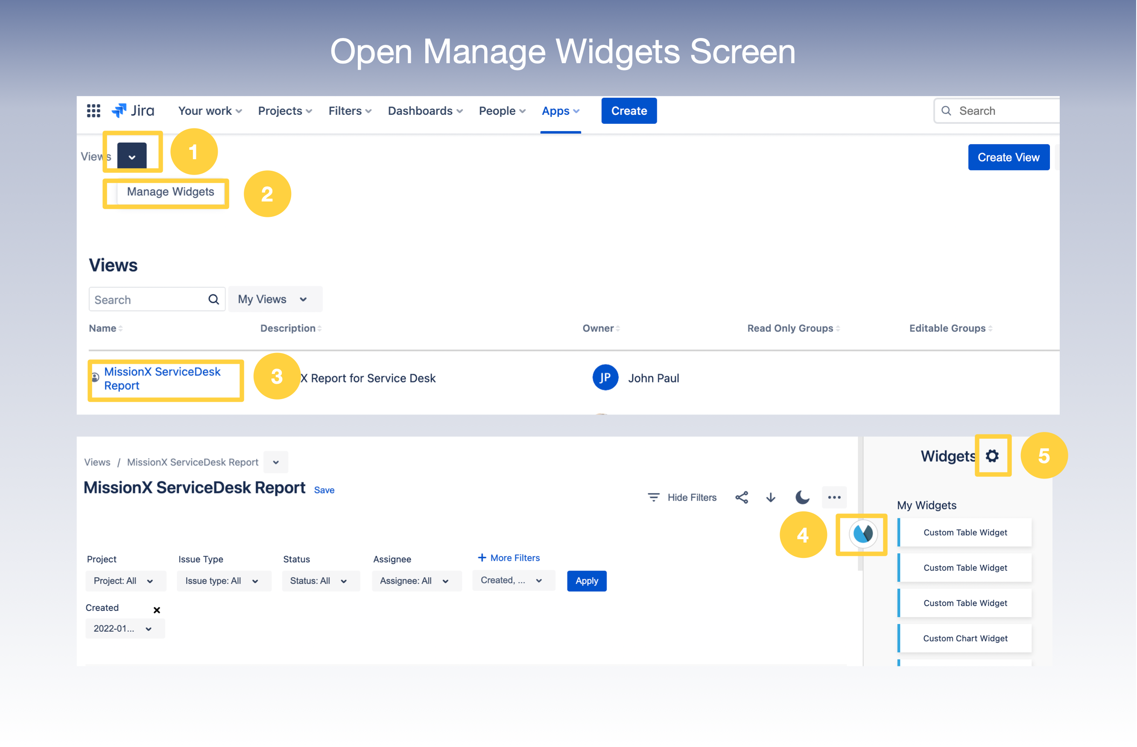This screenshot has height=747, width=1137.
Task: Open the Assignee: All dropdown
Action: coord(416,581)
